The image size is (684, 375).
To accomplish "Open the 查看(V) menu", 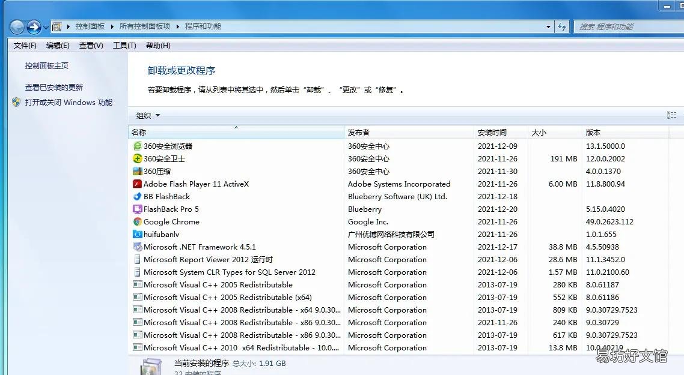I will click(91, 45).
